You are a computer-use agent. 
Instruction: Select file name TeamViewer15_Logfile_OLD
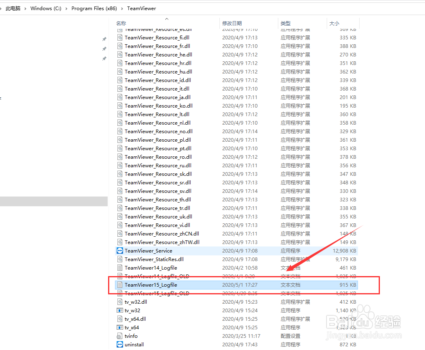[x=157, y=293]
